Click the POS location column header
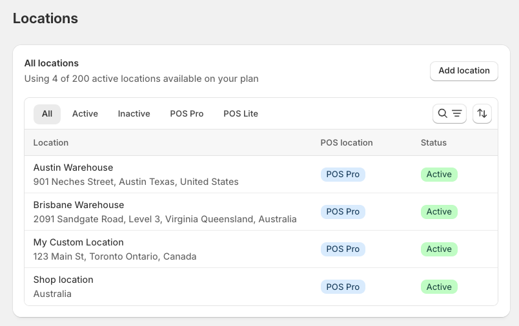 point(347,142)
